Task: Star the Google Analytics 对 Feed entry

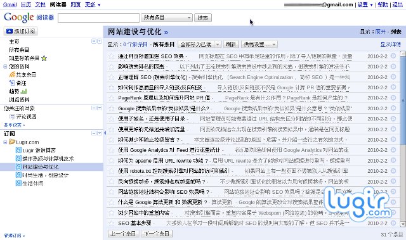Action: 112,150
